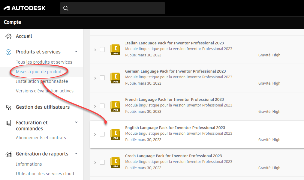Open Mises à jour de produit

(39, 72)
